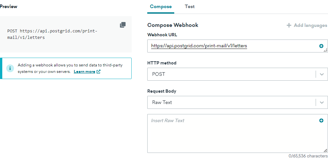This screenshot has width=328, height=161.
Task: Click the Add languages text
Action: 310,25
